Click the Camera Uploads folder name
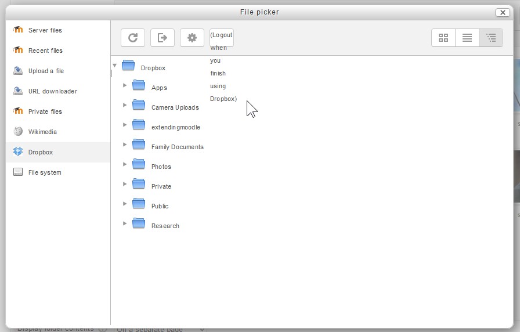This screenshot has width=520, height=332. 175,107
